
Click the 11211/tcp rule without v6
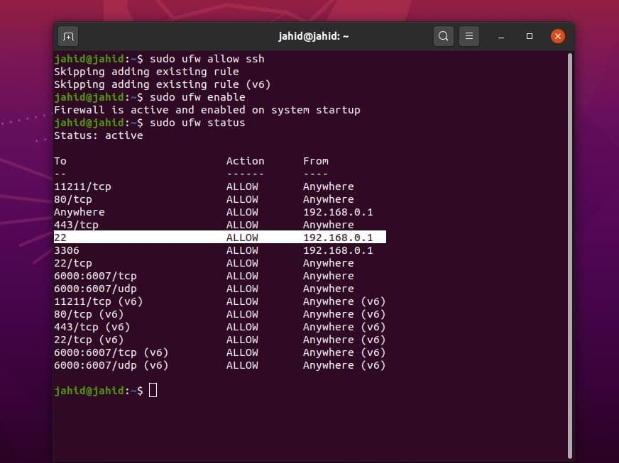pyautogui.click(x=82, y=186)
